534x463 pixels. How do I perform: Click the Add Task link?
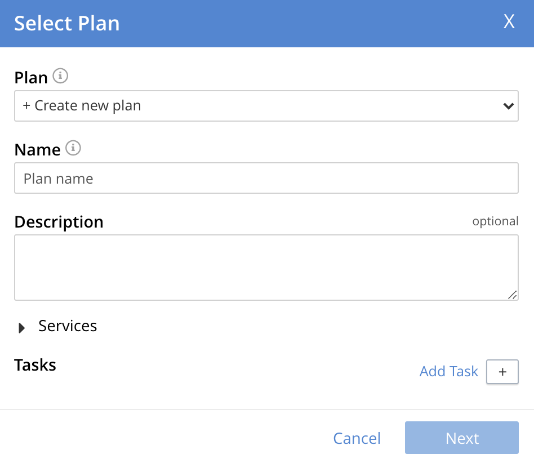(x=448, y=371)
